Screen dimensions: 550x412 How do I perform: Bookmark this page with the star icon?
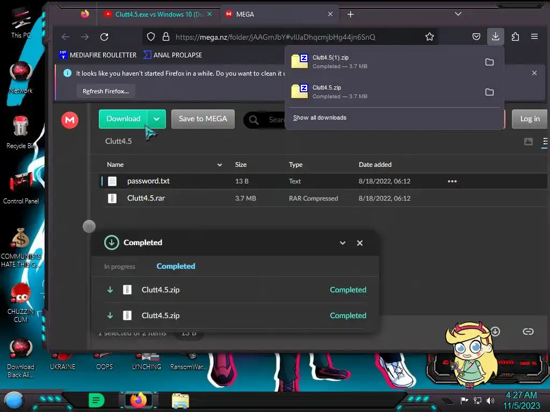tap(429, 37)
